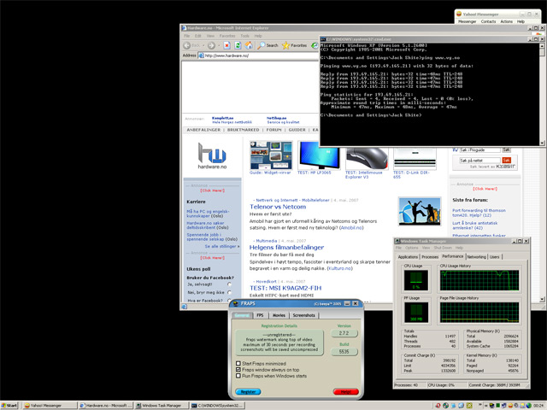Click the green CPU meter tray icon
This screenshot has height=410, width=547.
click(x=497, y=406)
